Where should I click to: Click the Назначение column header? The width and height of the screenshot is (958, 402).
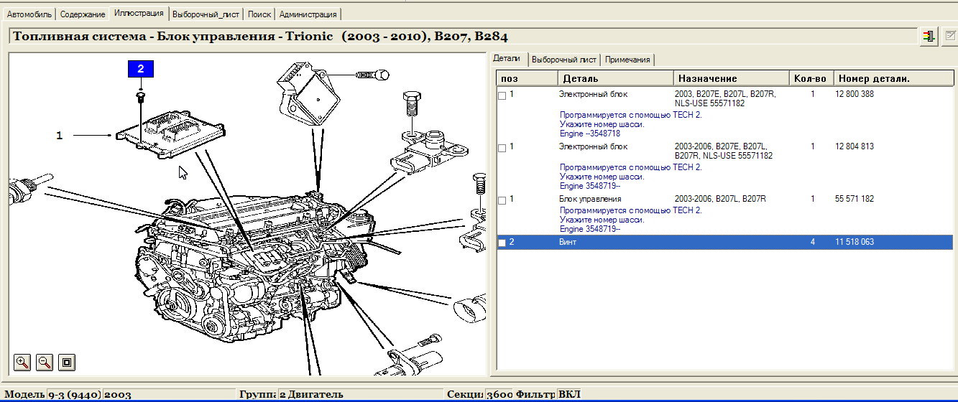coord(708,78)
